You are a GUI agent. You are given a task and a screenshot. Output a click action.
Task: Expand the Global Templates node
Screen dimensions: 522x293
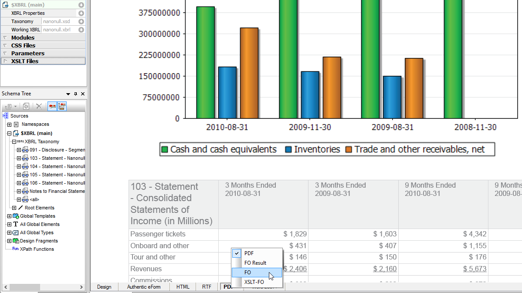point(9,216)
